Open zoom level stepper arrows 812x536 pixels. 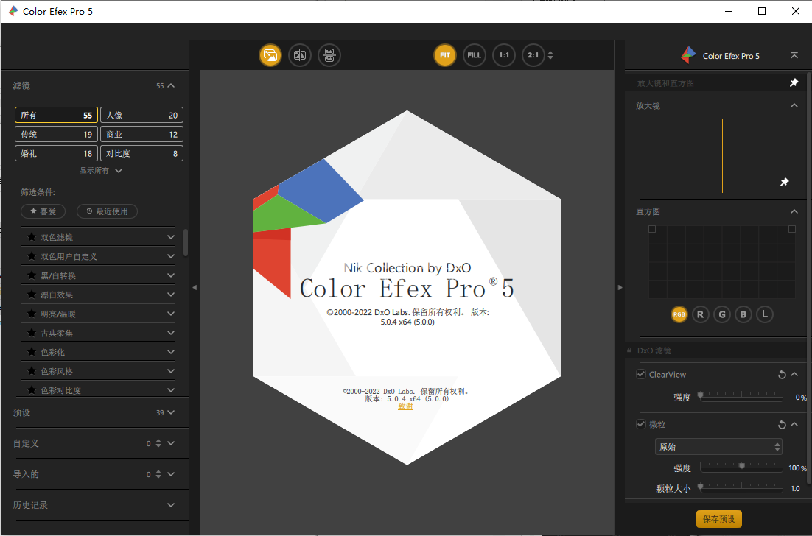[550, 55]
